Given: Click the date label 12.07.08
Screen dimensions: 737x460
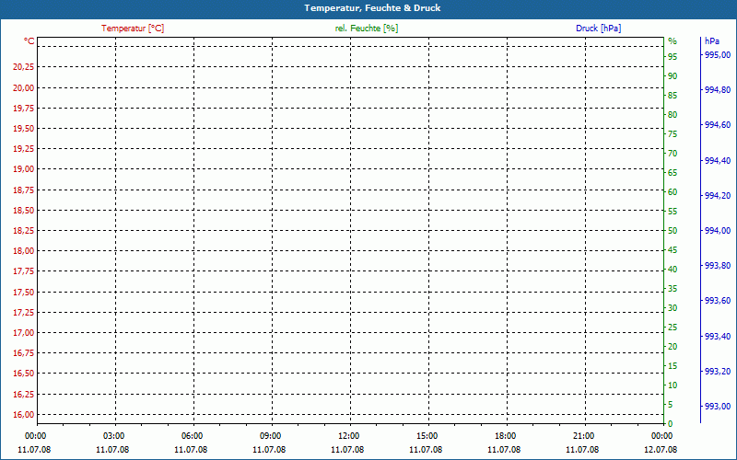Looking at the screenshot, I should tap(661, 450).
